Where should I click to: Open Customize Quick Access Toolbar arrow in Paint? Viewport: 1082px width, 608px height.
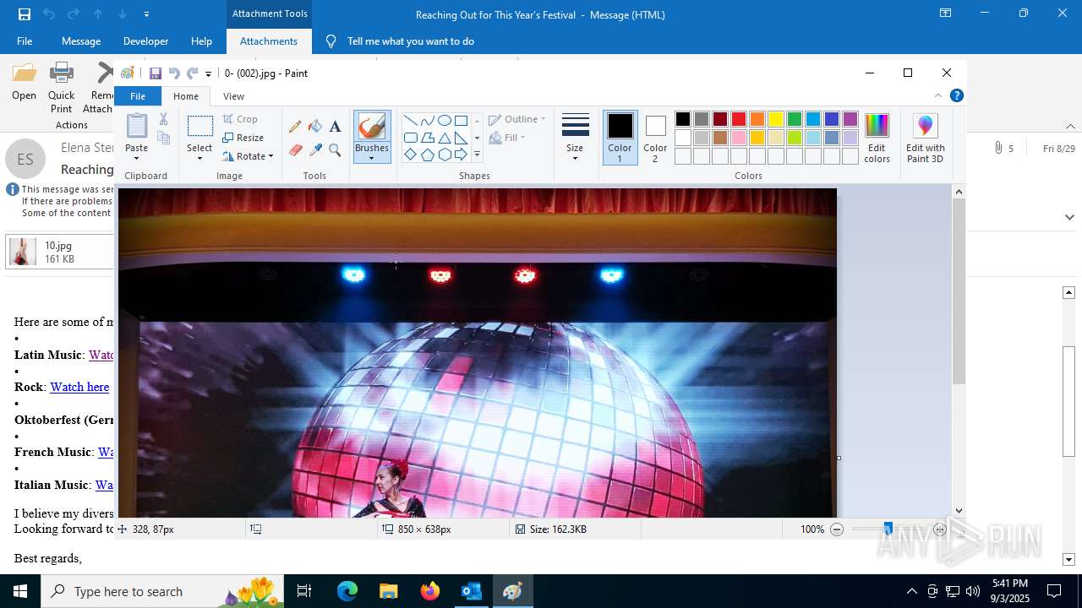coord(209,74)
